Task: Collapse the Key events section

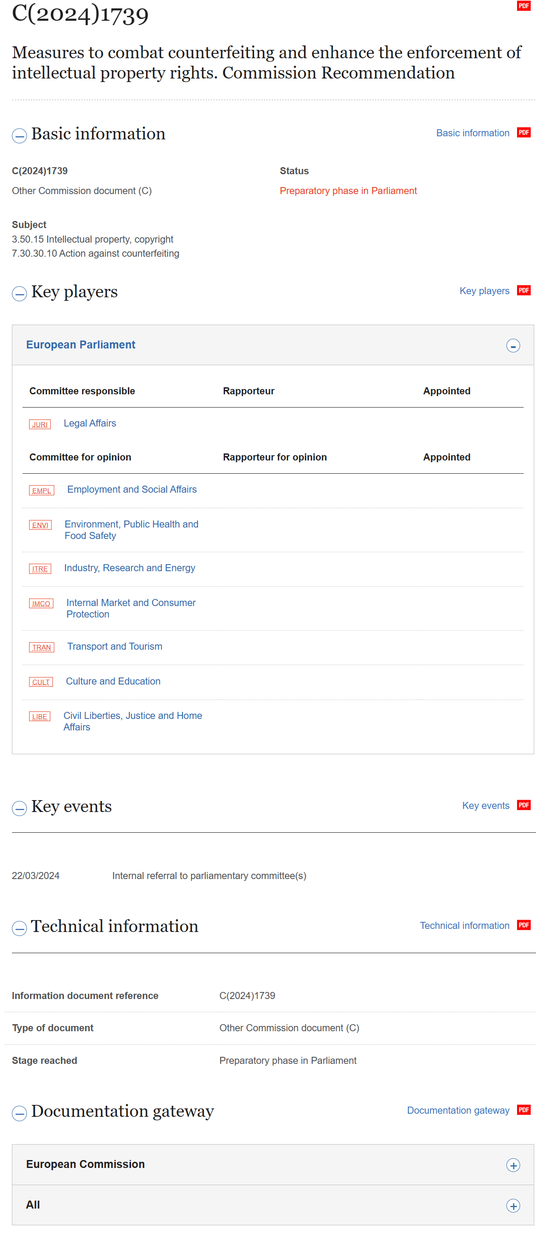Action: [x=19, y=808]
